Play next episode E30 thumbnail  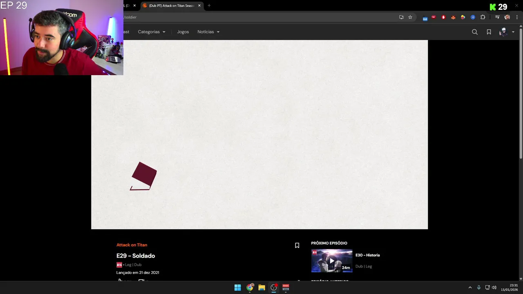(332, 261)
